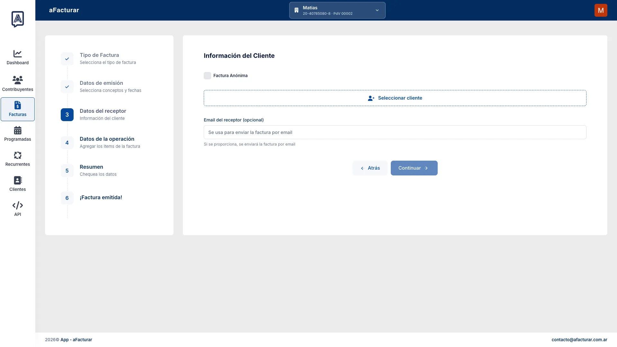
Task: Click the 2026© copyright text
Action: click(x=52, y=340)
